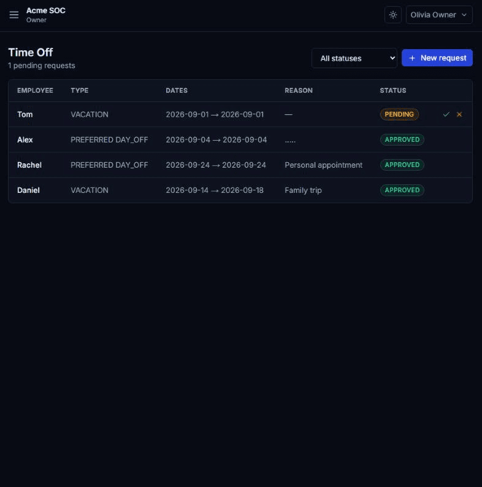
Task: Select dates 2026-09-14 → 2026-09-18
Action: click(215, 190)
